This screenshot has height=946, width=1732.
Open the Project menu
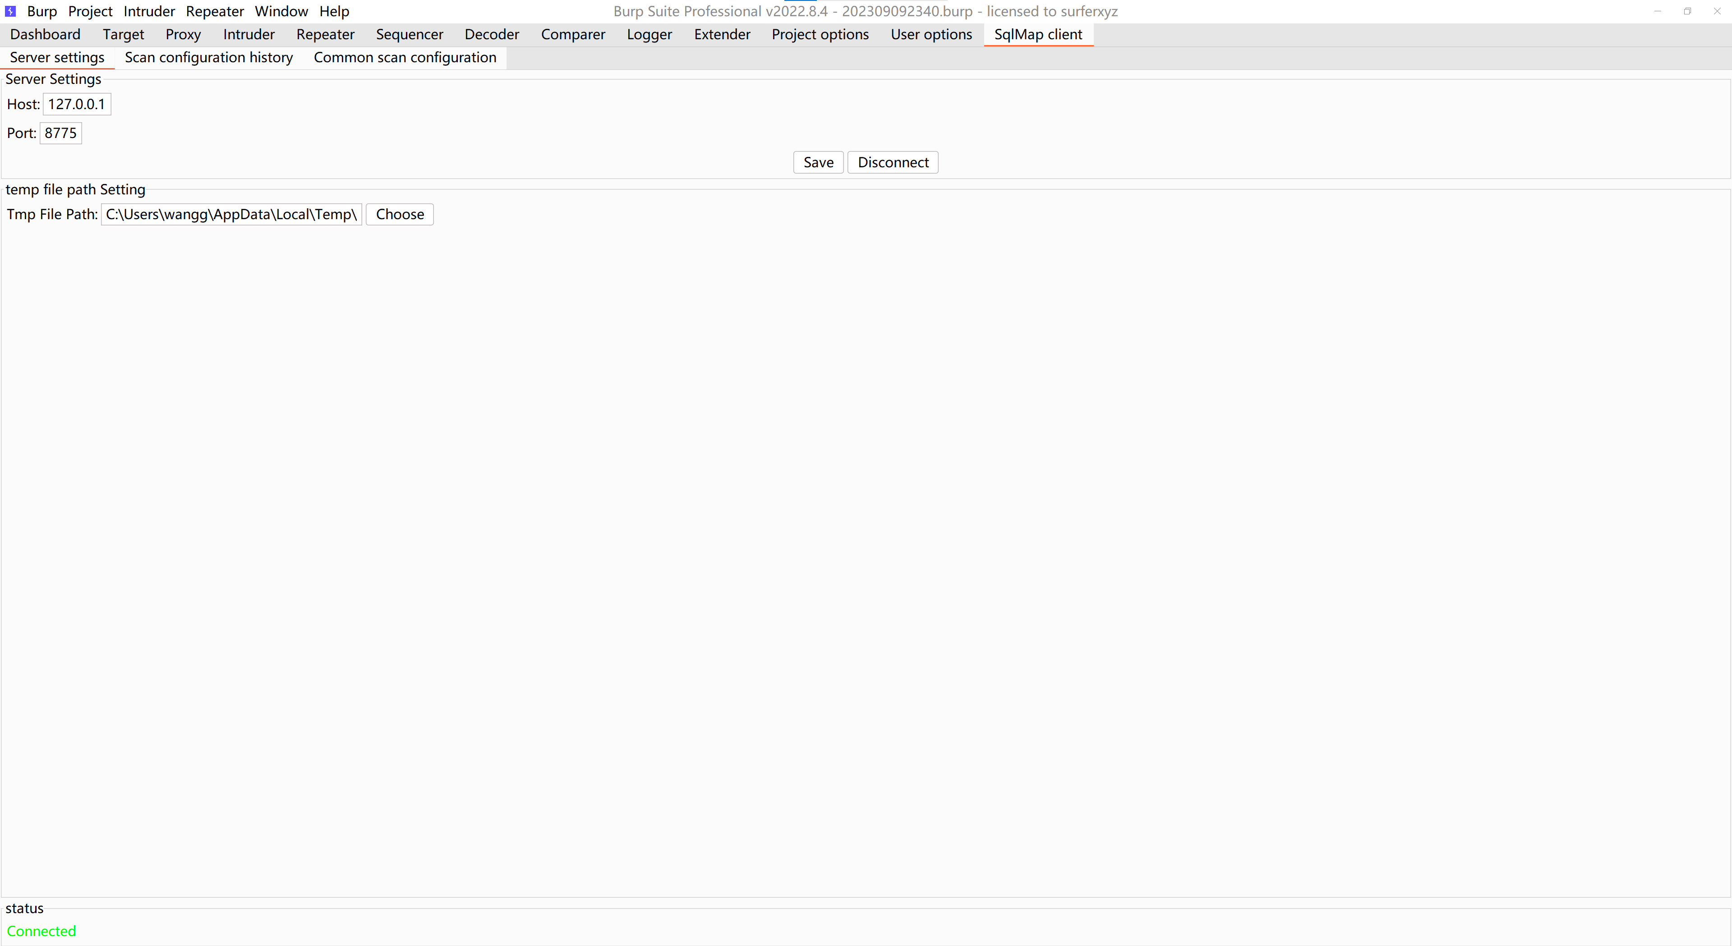pos(90,11)
